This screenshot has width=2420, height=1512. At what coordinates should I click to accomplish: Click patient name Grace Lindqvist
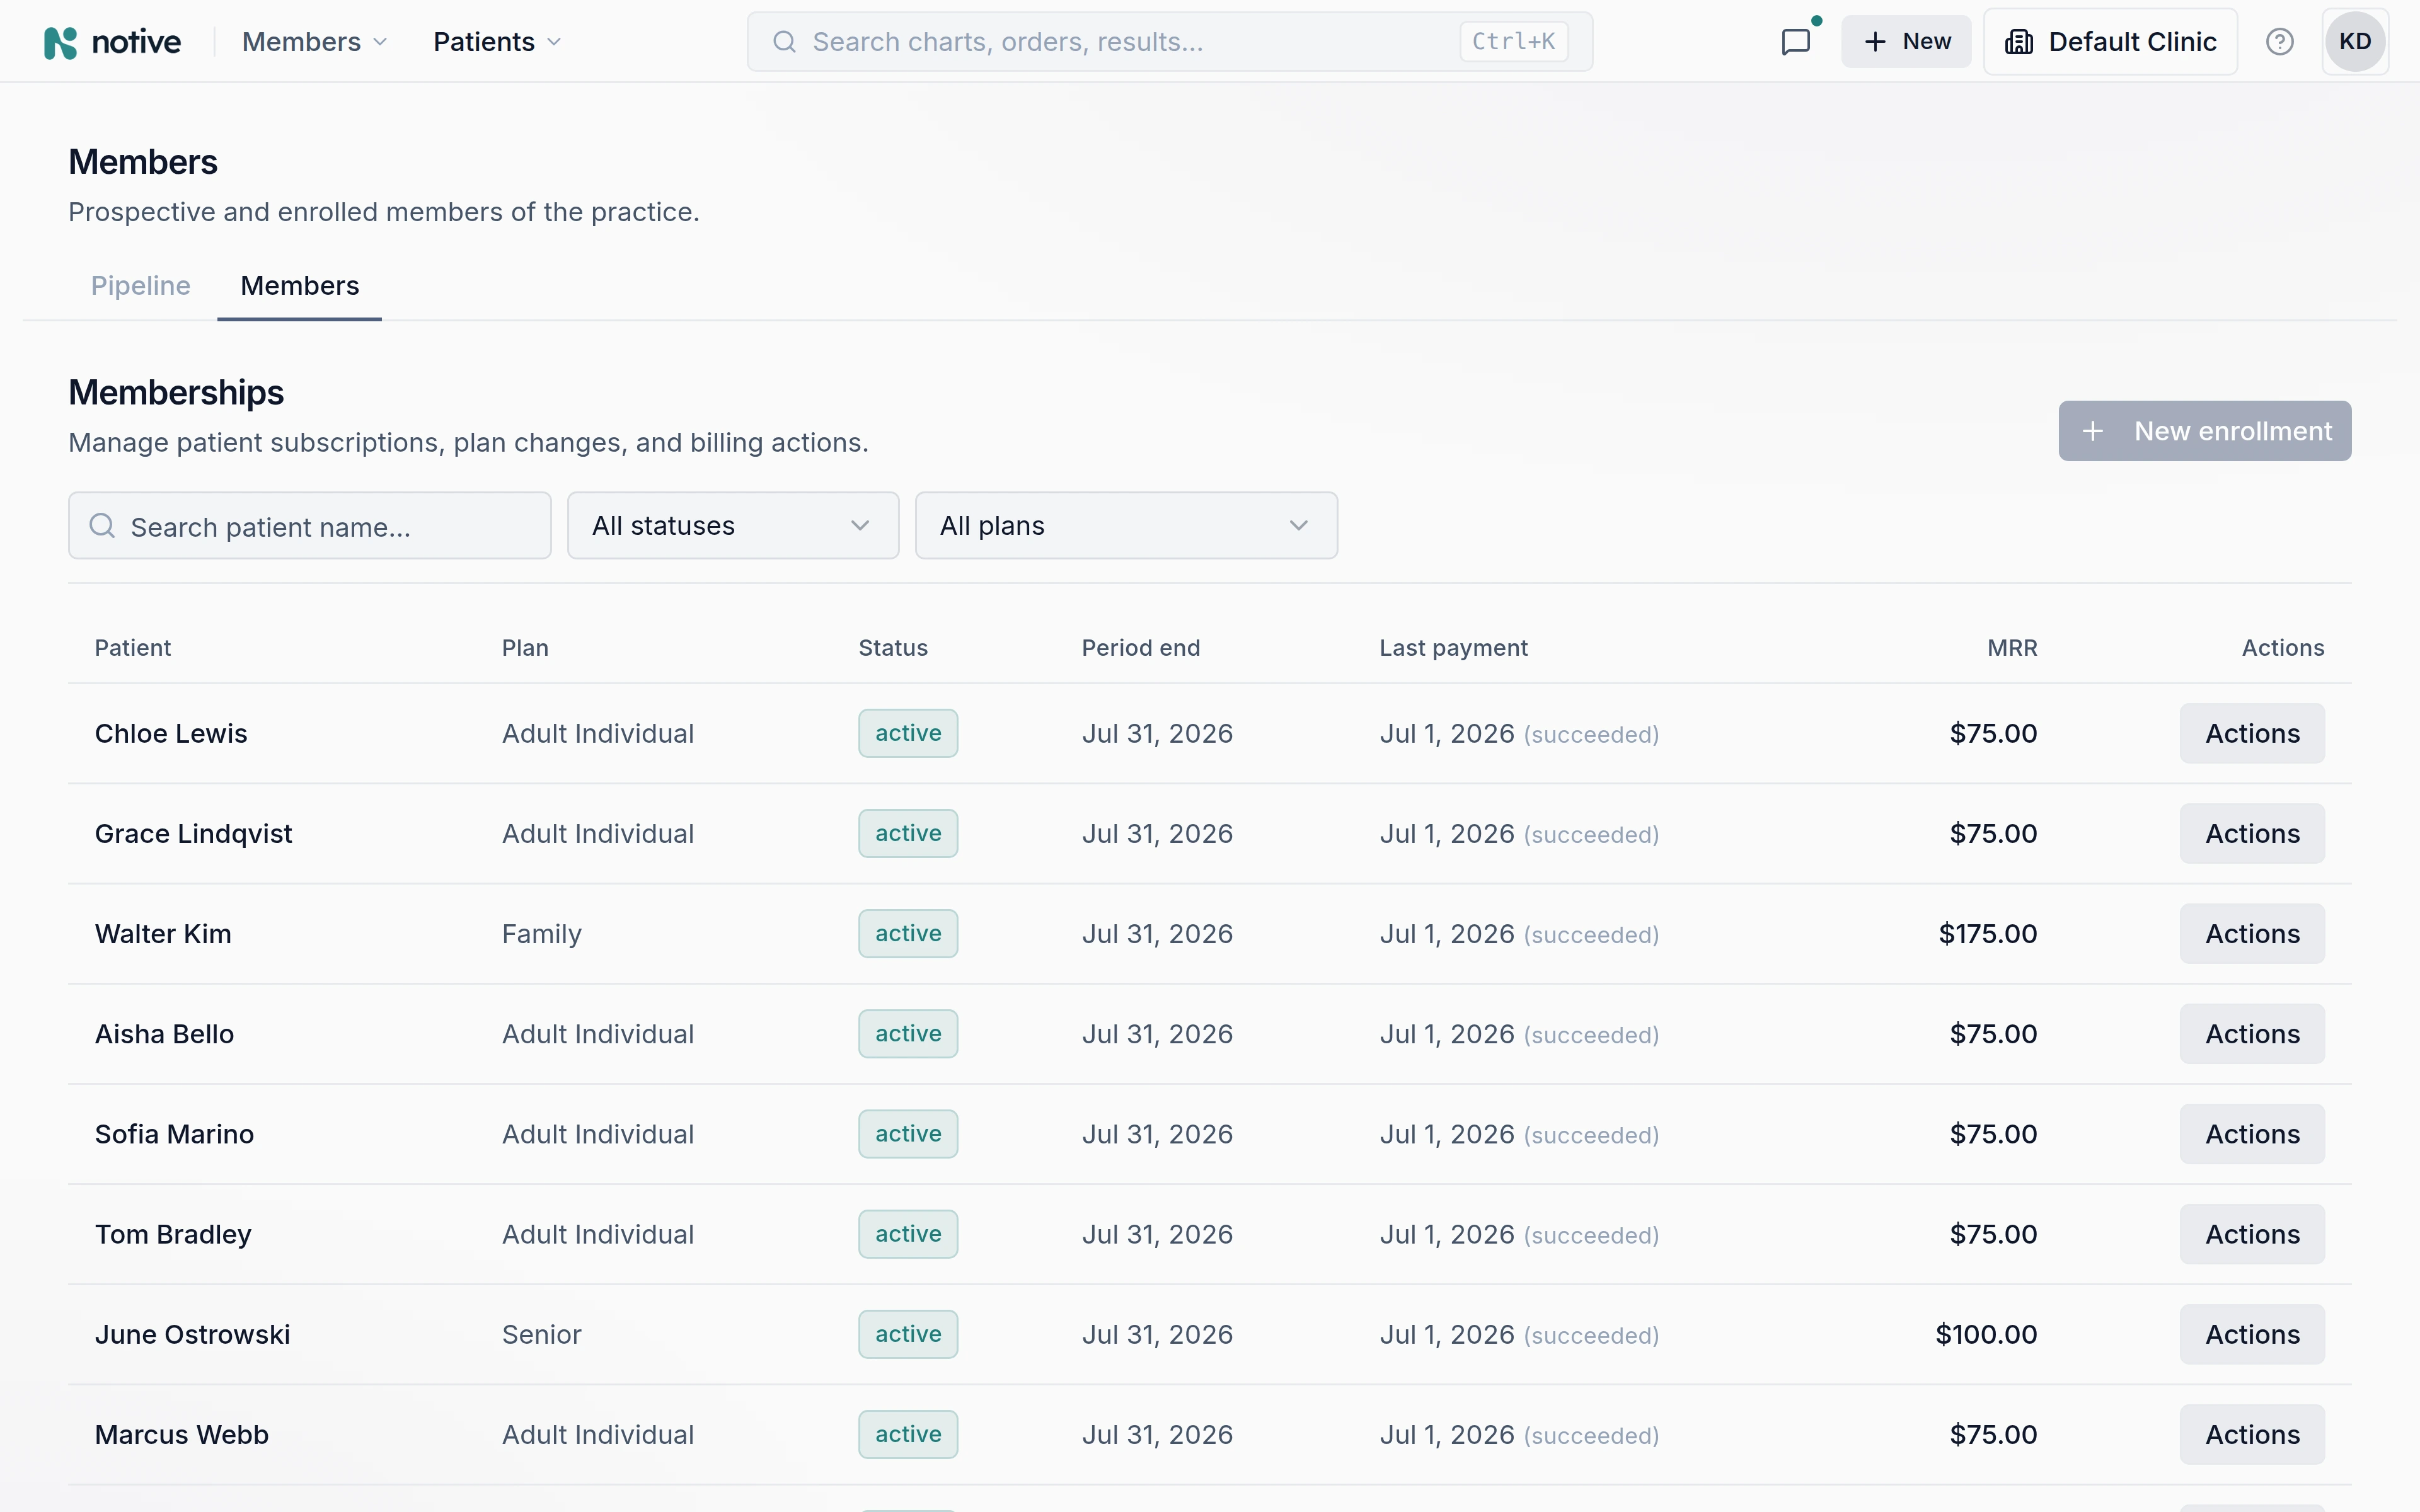pos(194,834)
